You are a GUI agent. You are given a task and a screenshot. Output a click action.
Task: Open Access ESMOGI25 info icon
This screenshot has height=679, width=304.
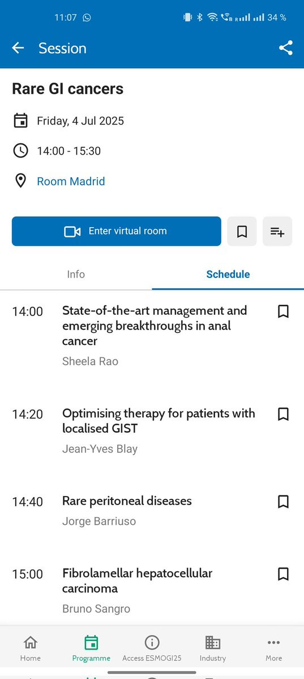[152, 643]
